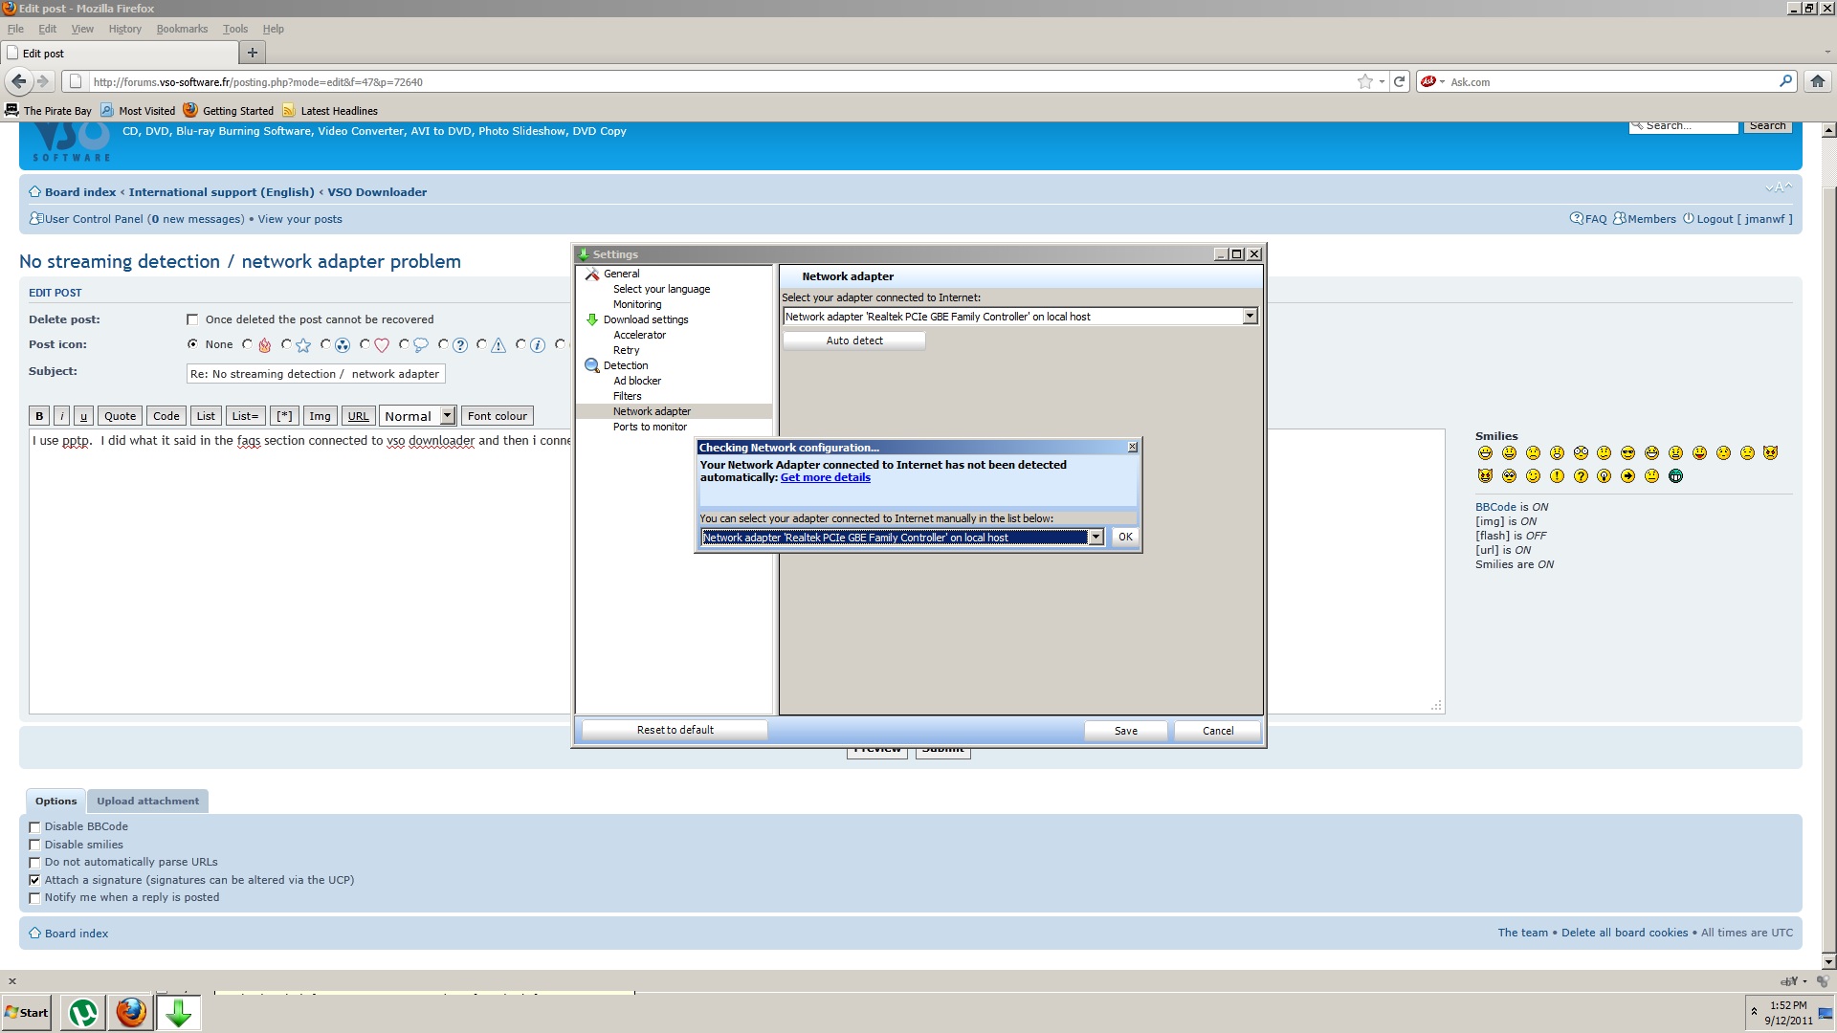
Task: Insert the green grinning smiley
Action: coord(1675,475)
